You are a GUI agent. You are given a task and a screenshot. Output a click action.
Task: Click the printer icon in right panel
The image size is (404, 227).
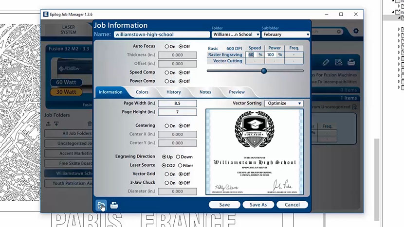(350, 62)
